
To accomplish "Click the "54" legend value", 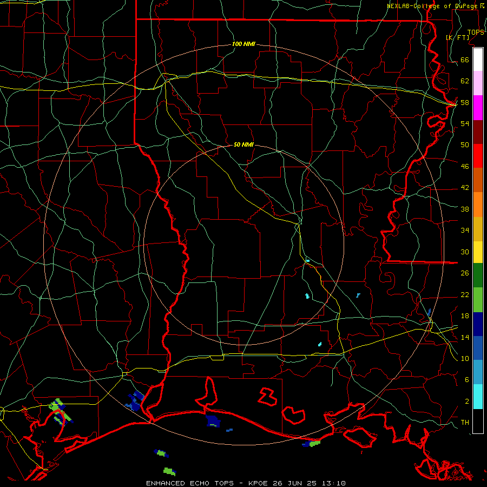I will 465,123.
